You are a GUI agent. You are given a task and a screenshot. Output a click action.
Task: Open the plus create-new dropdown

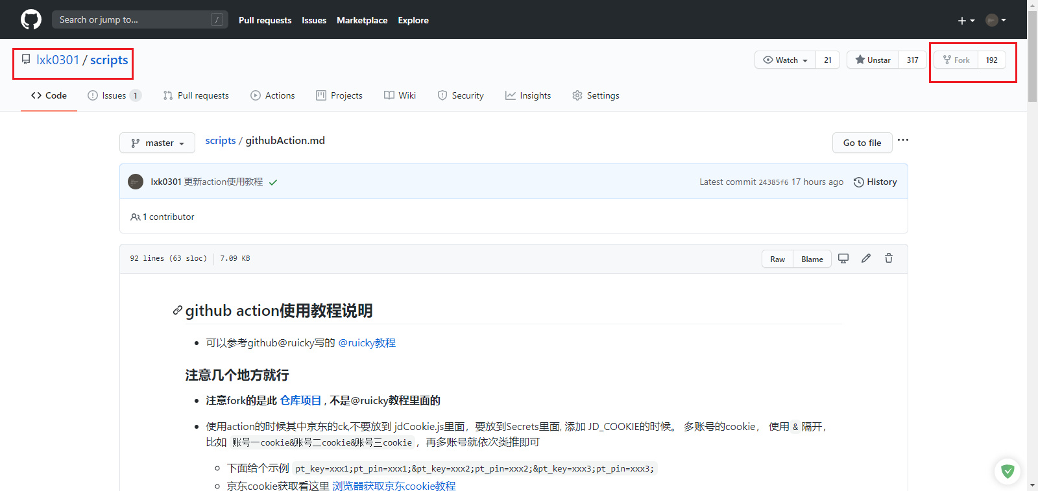coord(966,20)
